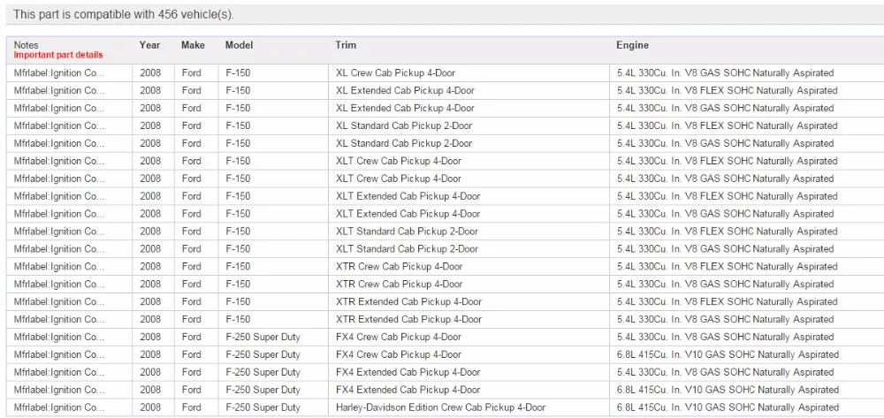884x418 pixels.
Task: Click the Year 2008 cell in XL Crew Cab row
Action: pos(153,73)
